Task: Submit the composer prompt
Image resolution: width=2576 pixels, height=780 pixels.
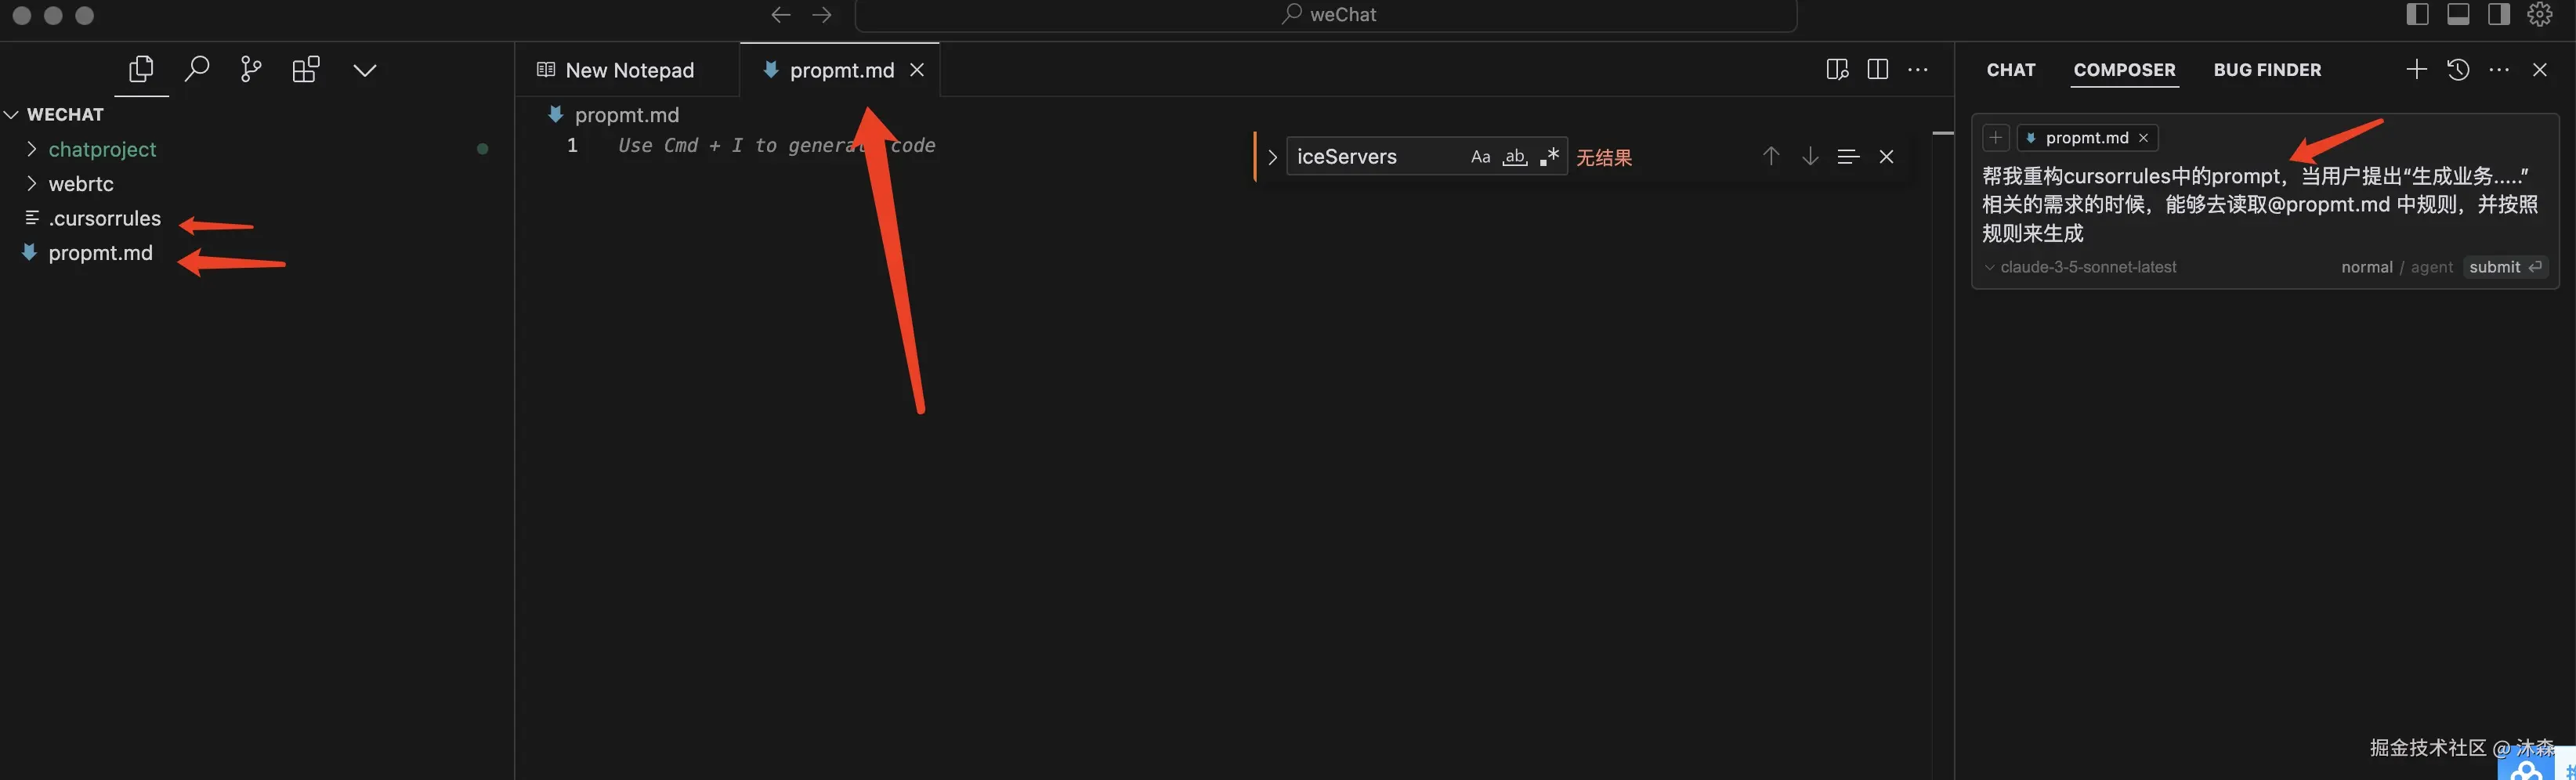Action: pyautogui.click(x=2505, y=267)
